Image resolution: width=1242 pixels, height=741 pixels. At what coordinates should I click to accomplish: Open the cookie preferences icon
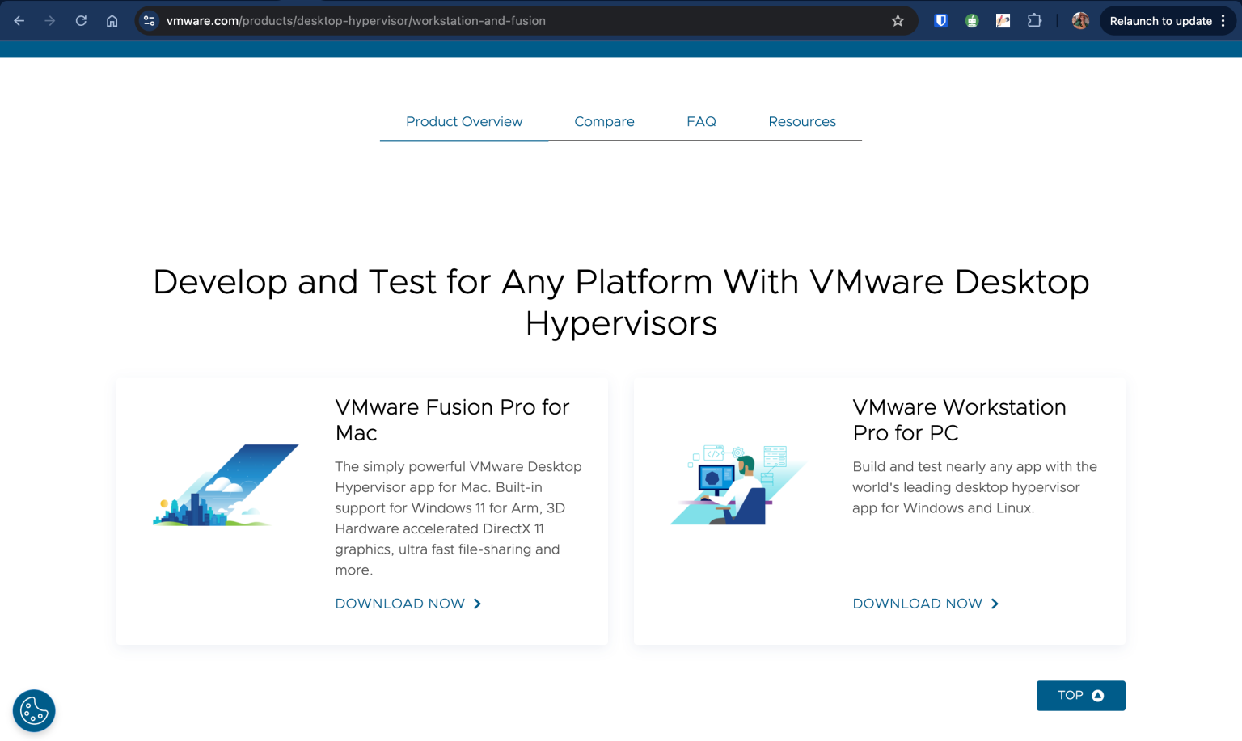pos(33,710)
